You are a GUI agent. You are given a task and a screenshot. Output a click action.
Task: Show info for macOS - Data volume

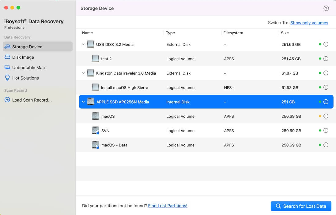[x=326, y=145]
